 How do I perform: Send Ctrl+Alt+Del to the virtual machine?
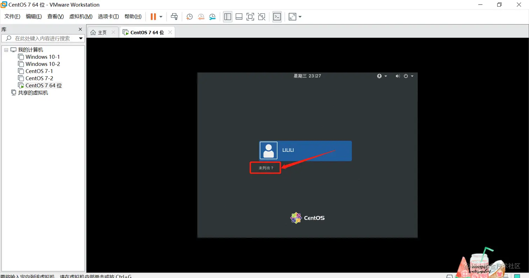(174, 16)
